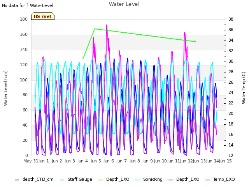Click the magenta Temp_EXO legend swatch
The width and height of the screenshot is (249, 187).
tap(207, 180)
